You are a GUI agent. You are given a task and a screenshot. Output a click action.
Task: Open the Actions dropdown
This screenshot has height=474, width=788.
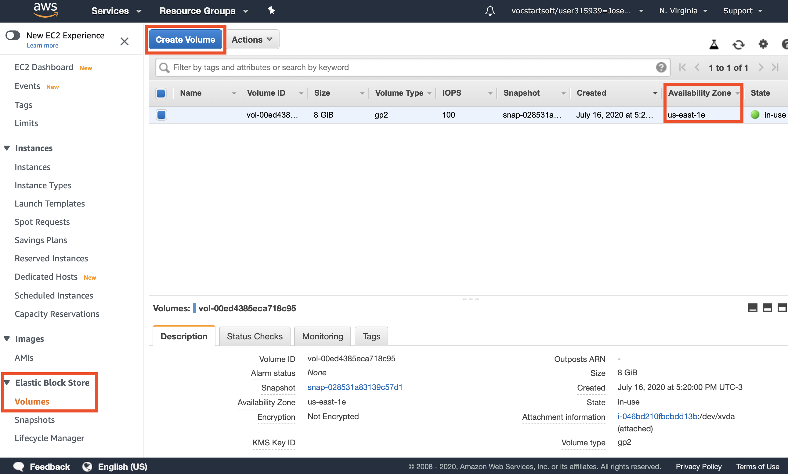pos(252,40)
